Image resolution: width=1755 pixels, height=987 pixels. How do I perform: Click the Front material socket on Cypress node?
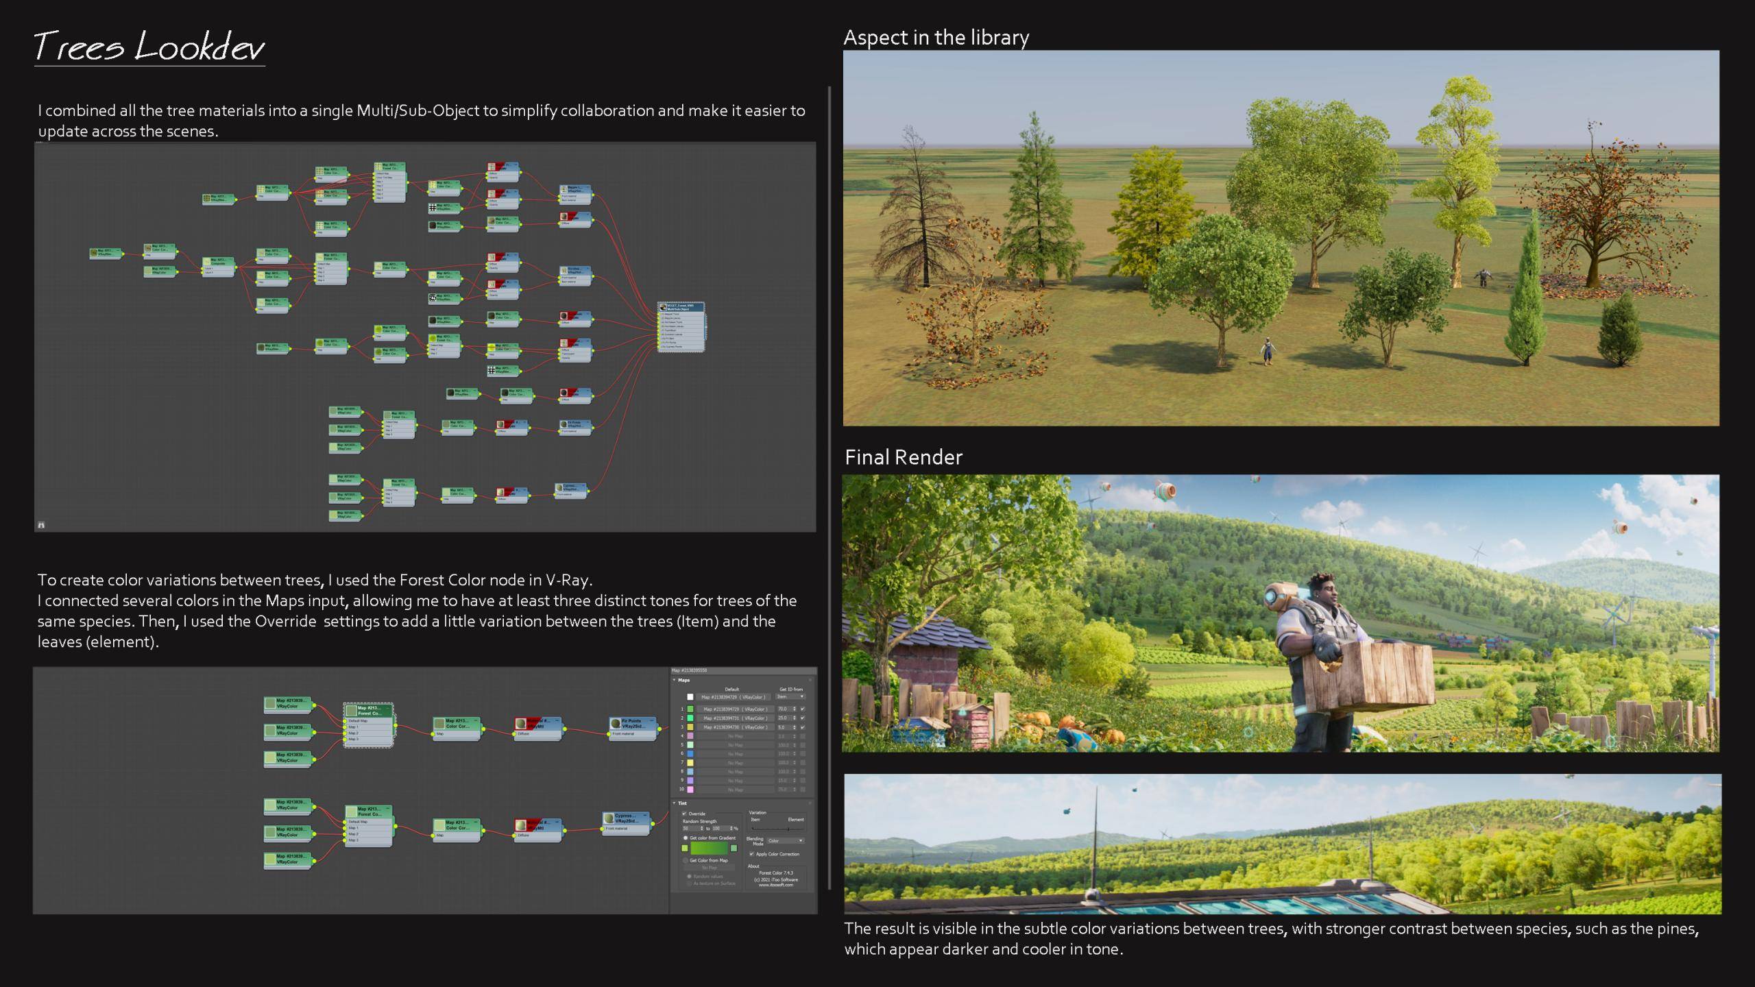[x=603, y=829]
